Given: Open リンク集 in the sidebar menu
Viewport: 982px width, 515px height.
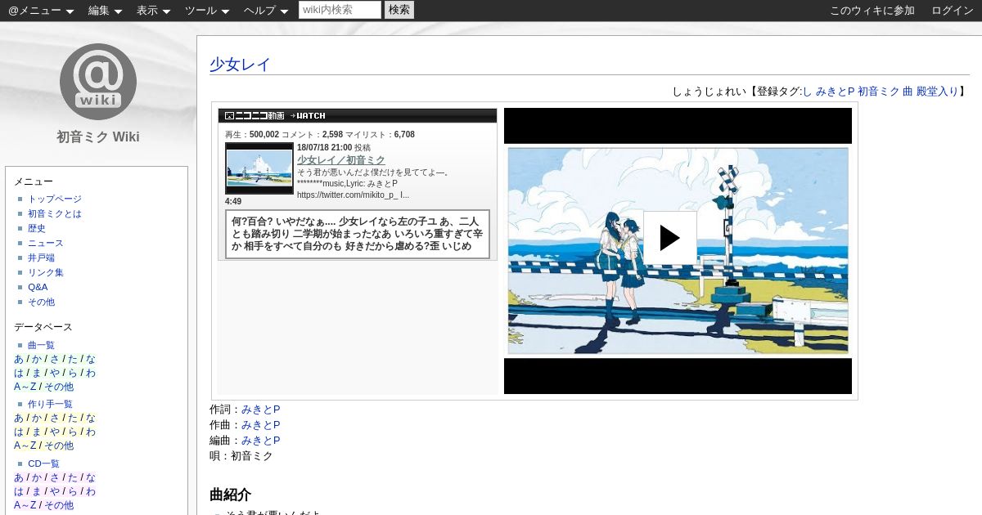Looking at the screenshot, I should coord(46,272).
